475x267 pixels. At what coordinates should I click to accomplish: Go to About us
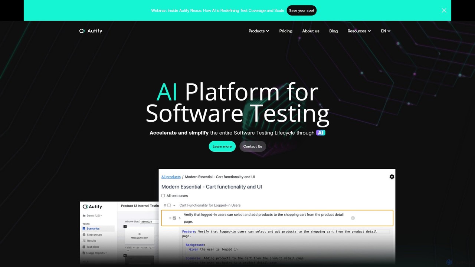(311, 31)
